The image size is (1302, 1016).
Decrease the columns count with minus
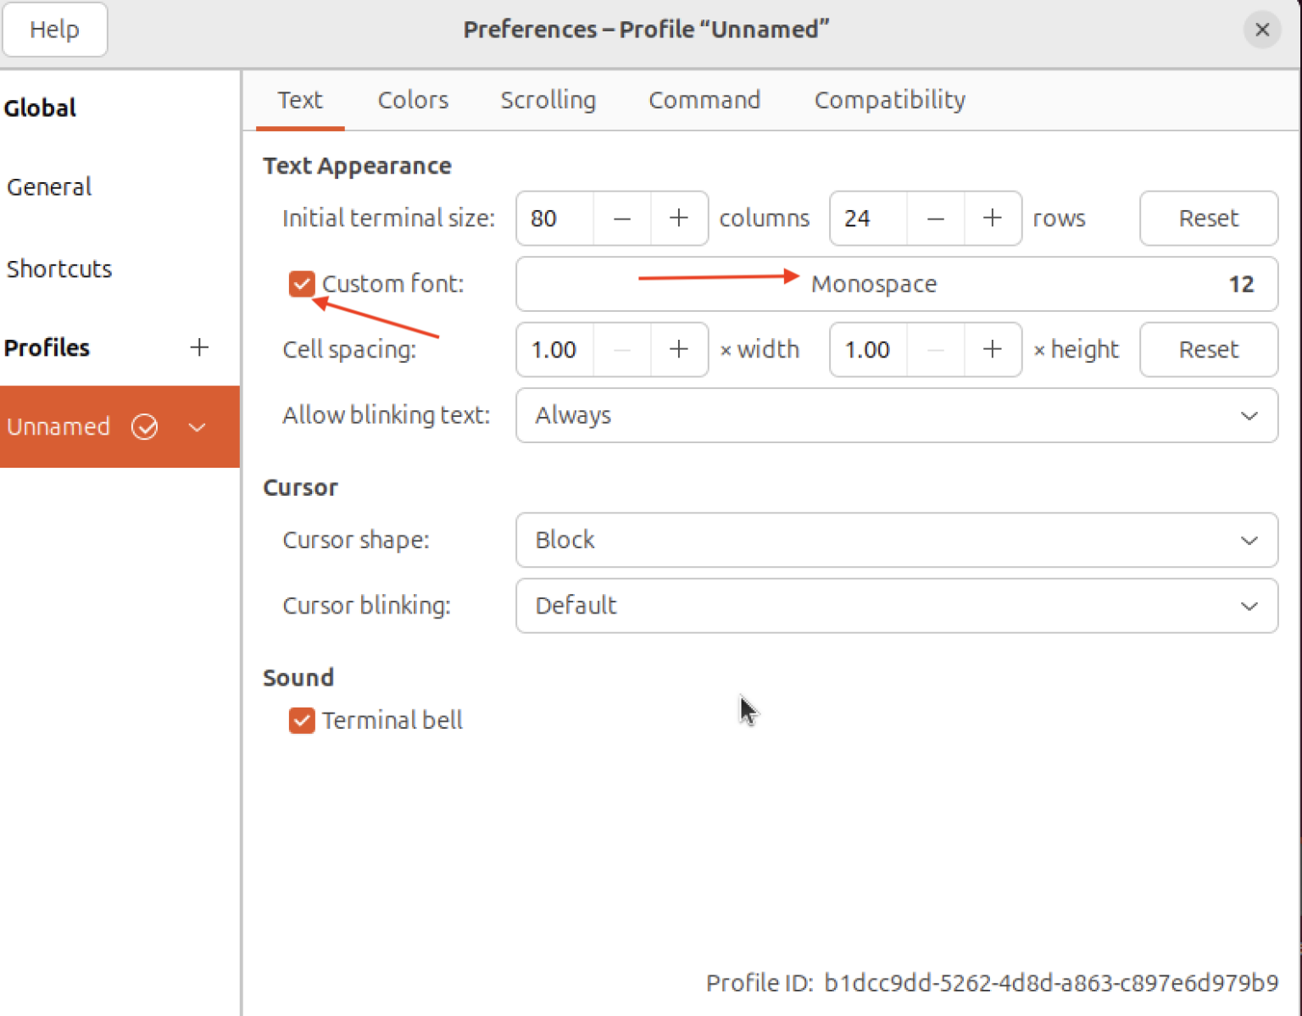point(622,219)
